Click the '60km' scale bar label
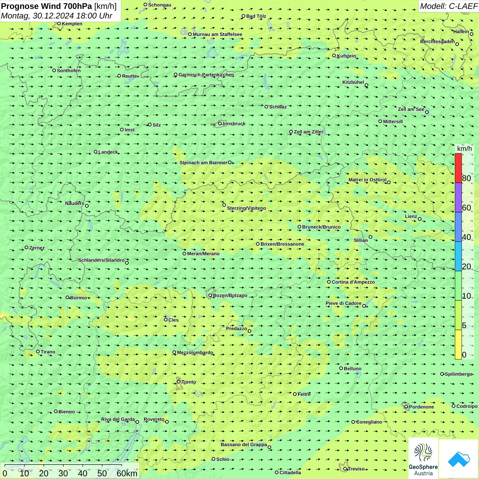The width and height of the screenshot is (479, 479). pos(127,473)
